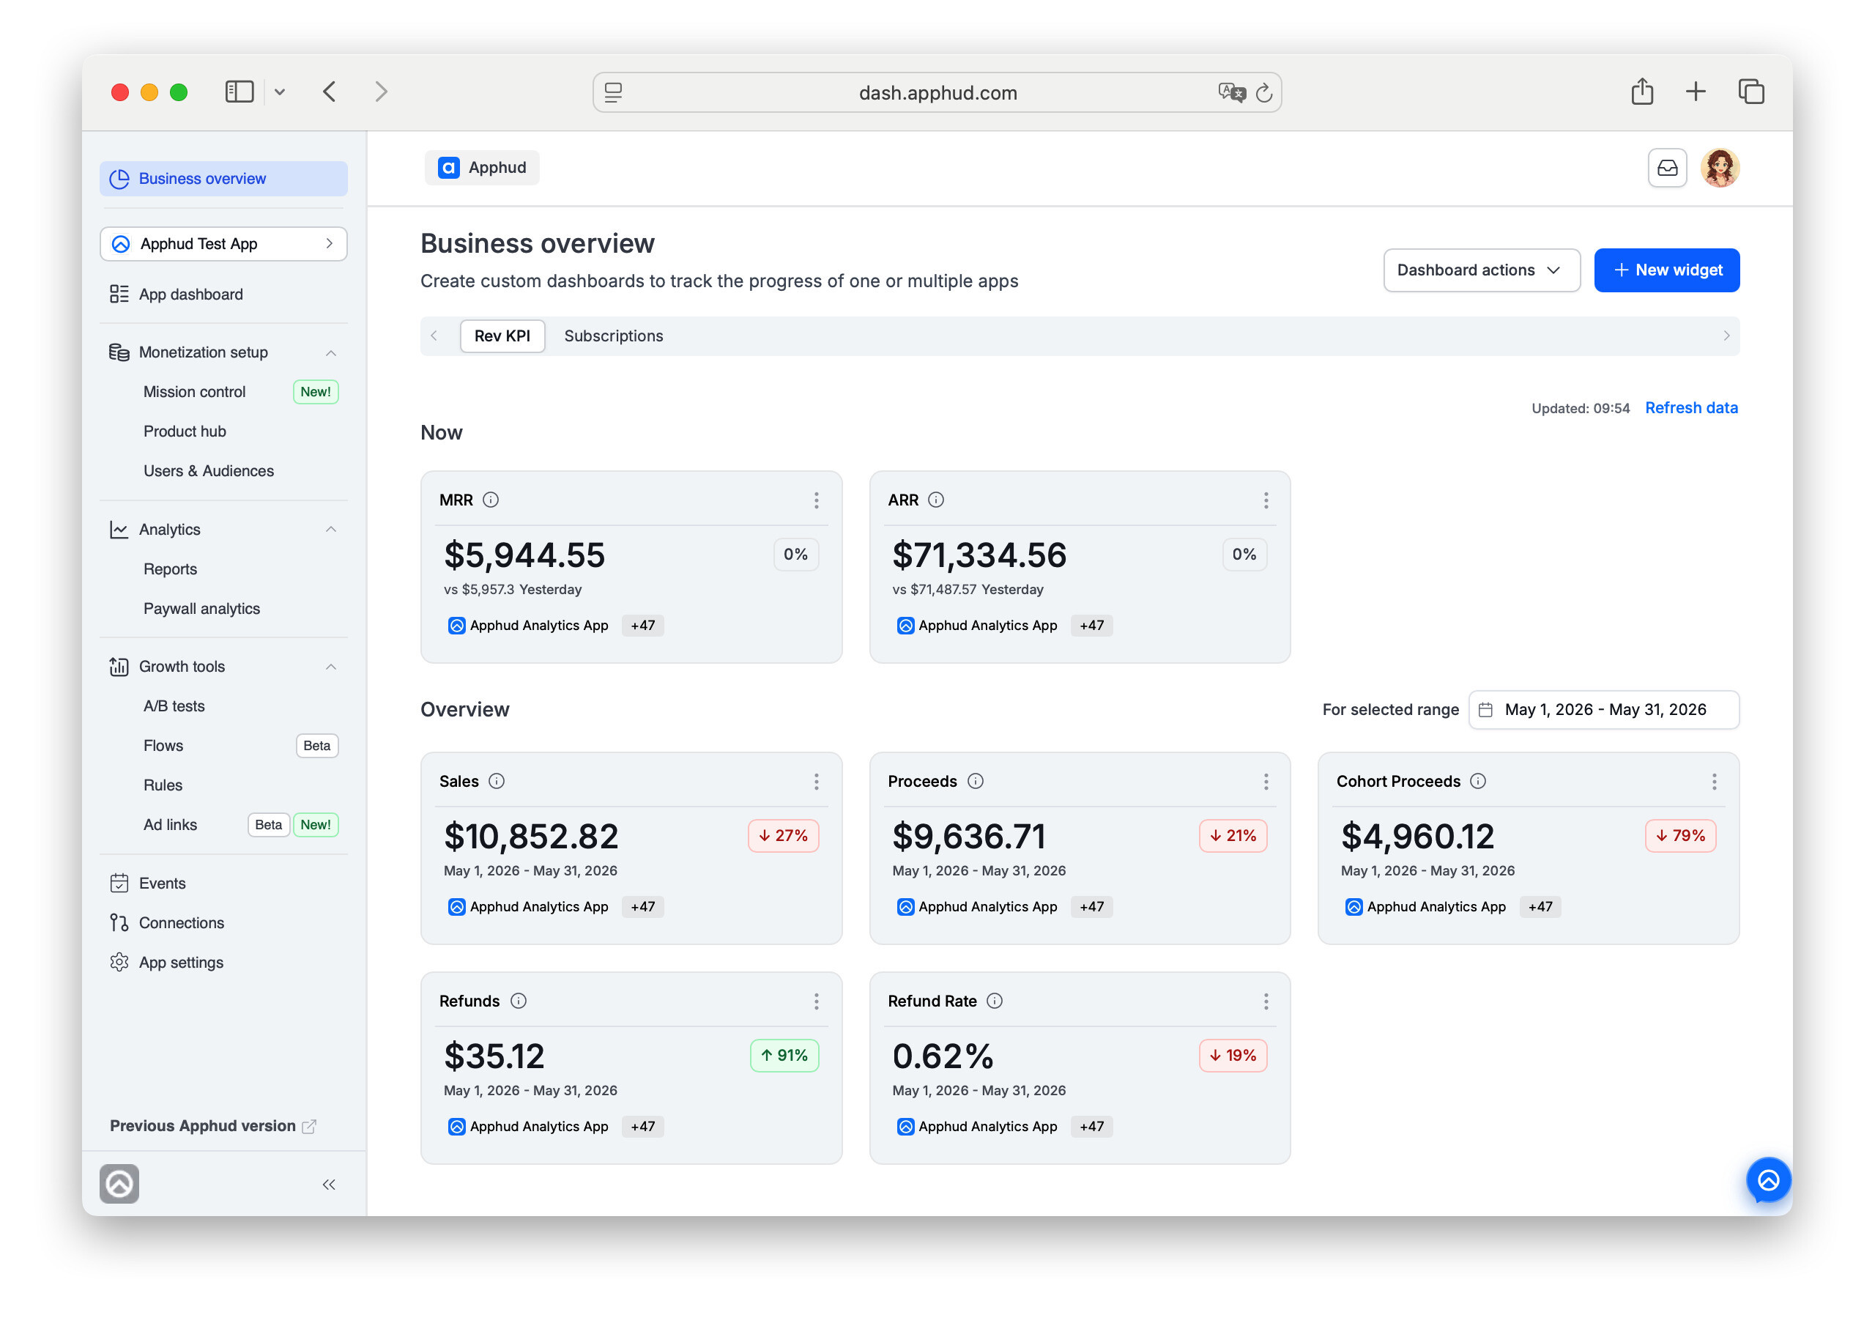
Task: Open info tooltip icon next to MRR
Action: pos(491,500)
